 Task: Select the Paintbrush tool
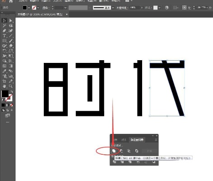(11, 41)
